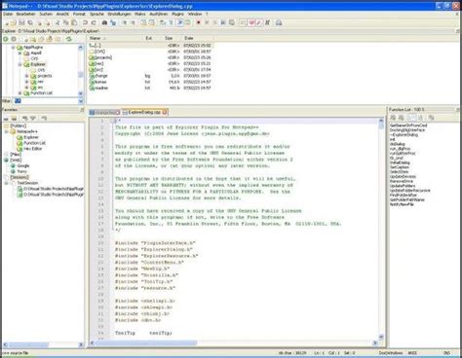
Task: Click folder tree scrollbar down arrow
Action: (81, 93)
